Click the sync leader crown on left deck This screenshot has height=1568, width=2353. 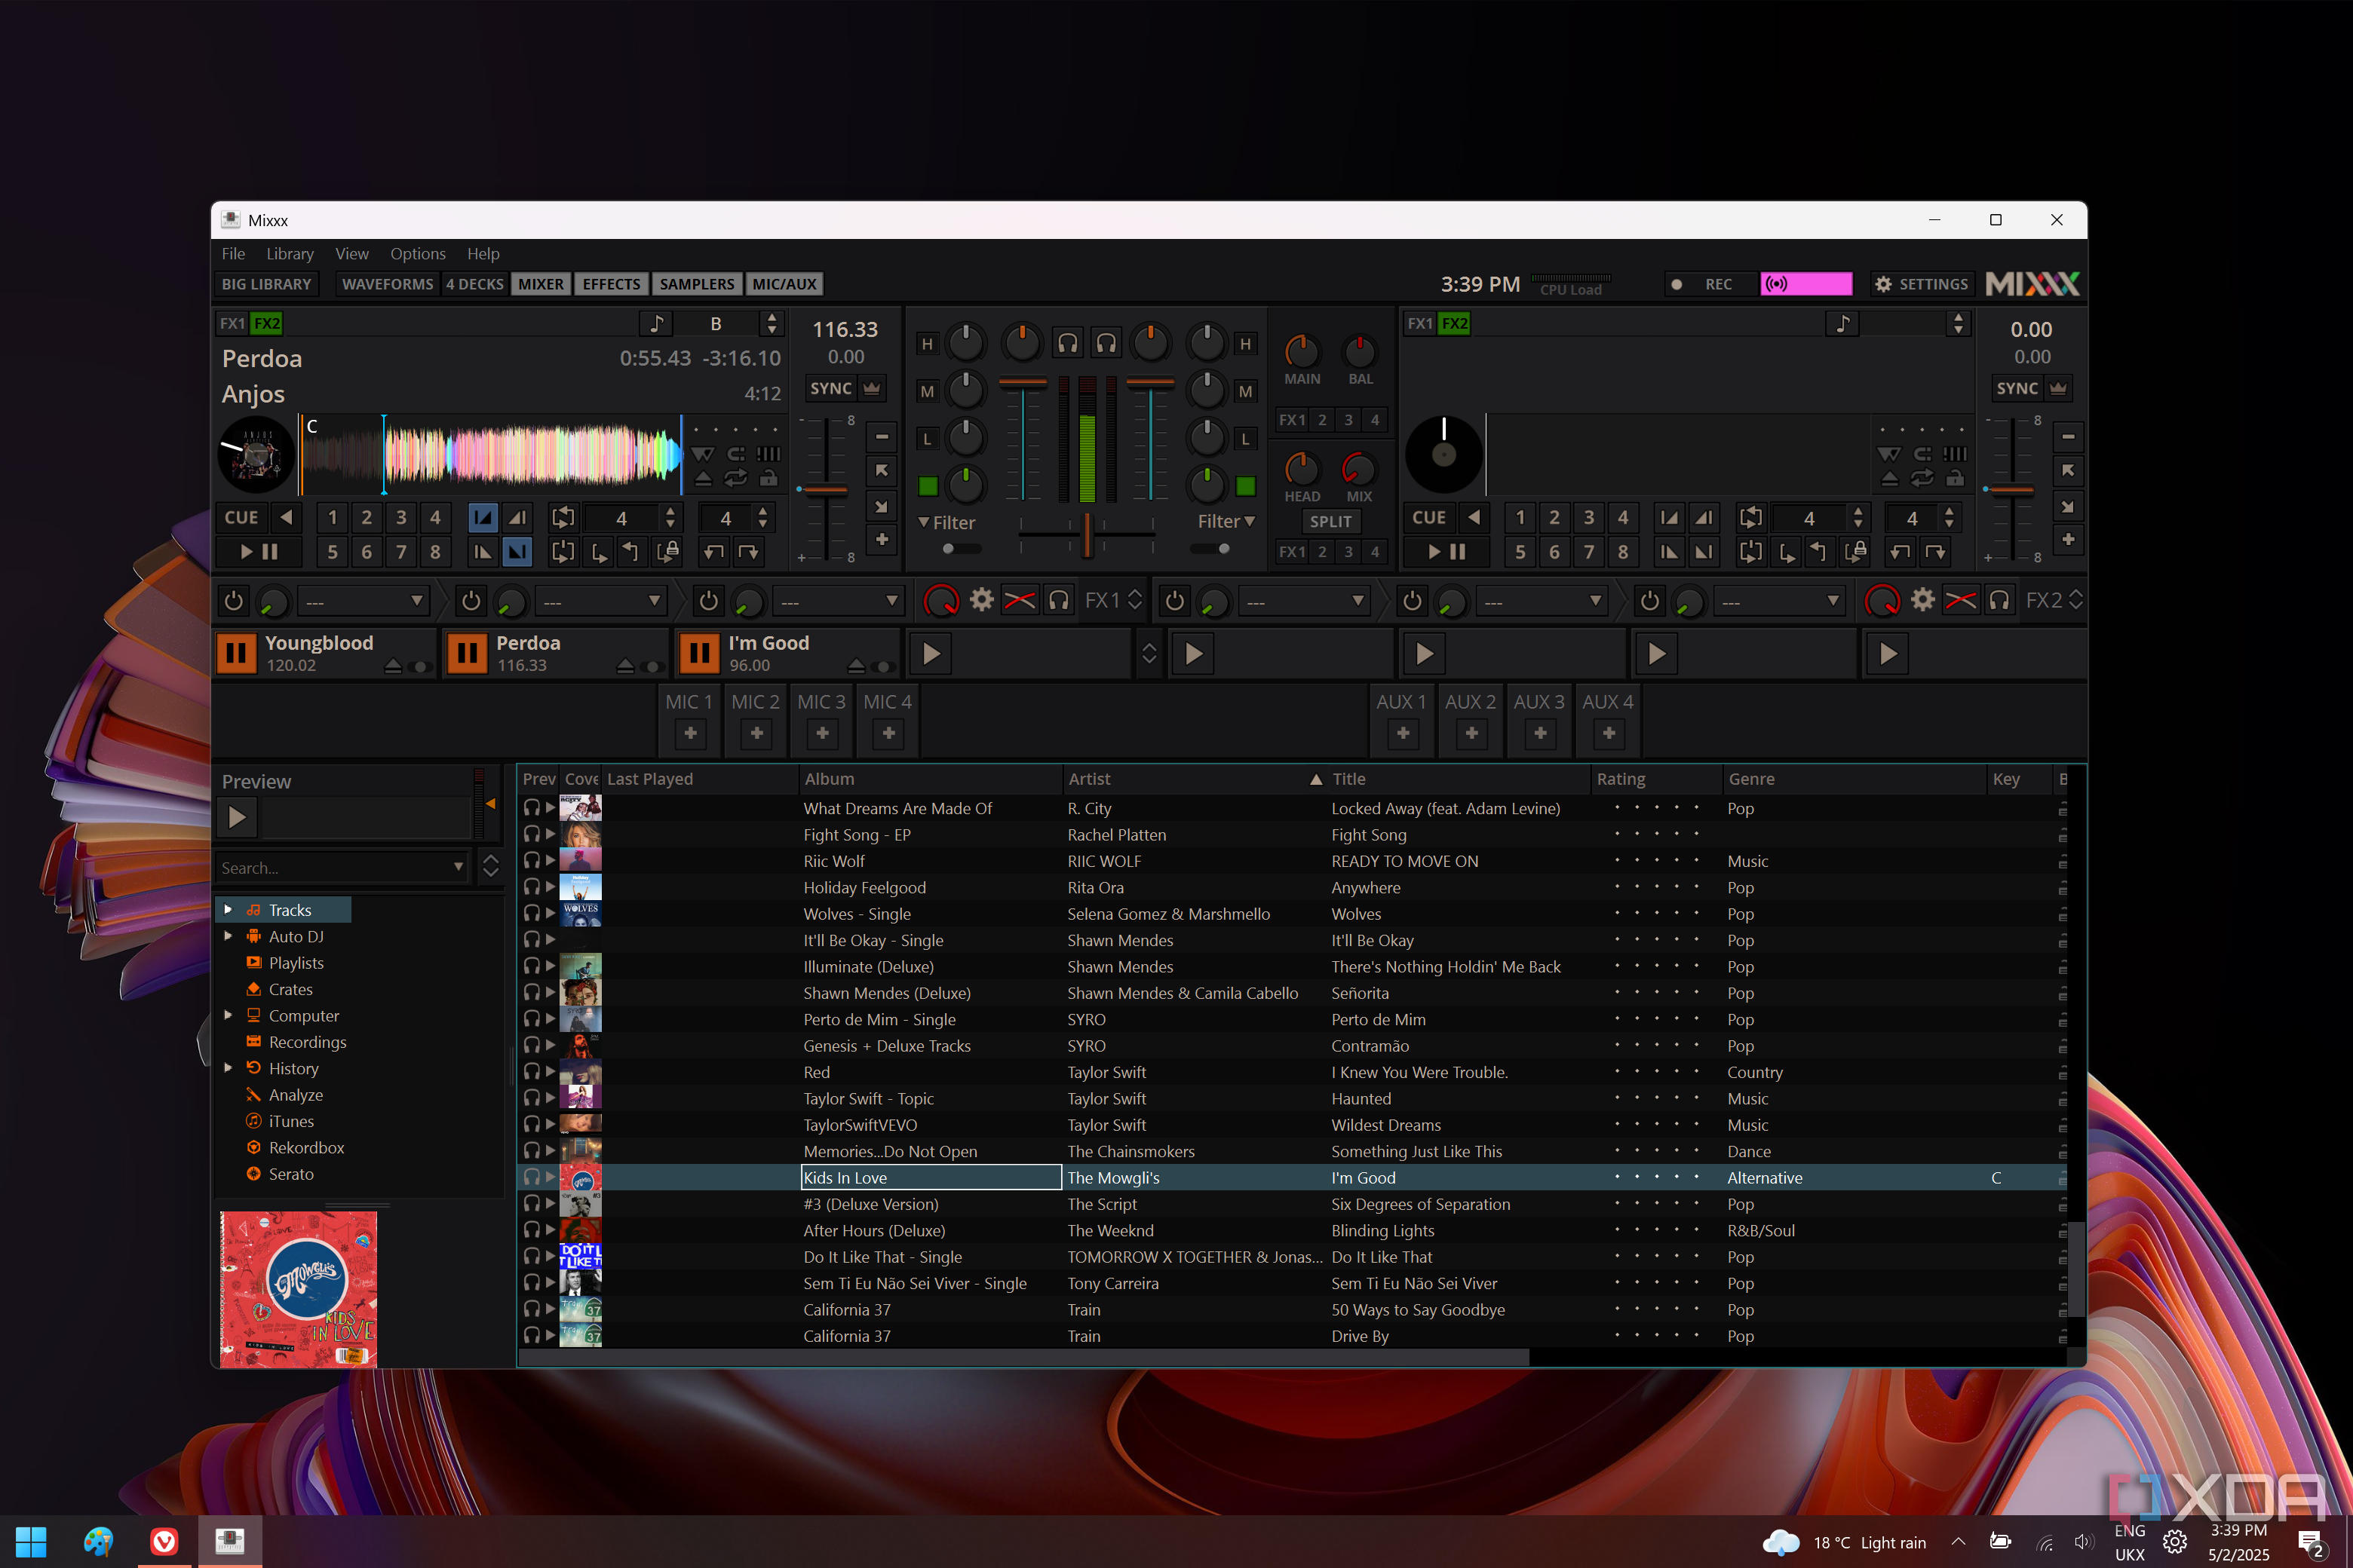[x=873, y=388]
